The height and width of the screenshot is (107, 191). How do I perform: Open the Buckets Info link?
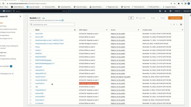pyautogui.click(x=44, y=18)
